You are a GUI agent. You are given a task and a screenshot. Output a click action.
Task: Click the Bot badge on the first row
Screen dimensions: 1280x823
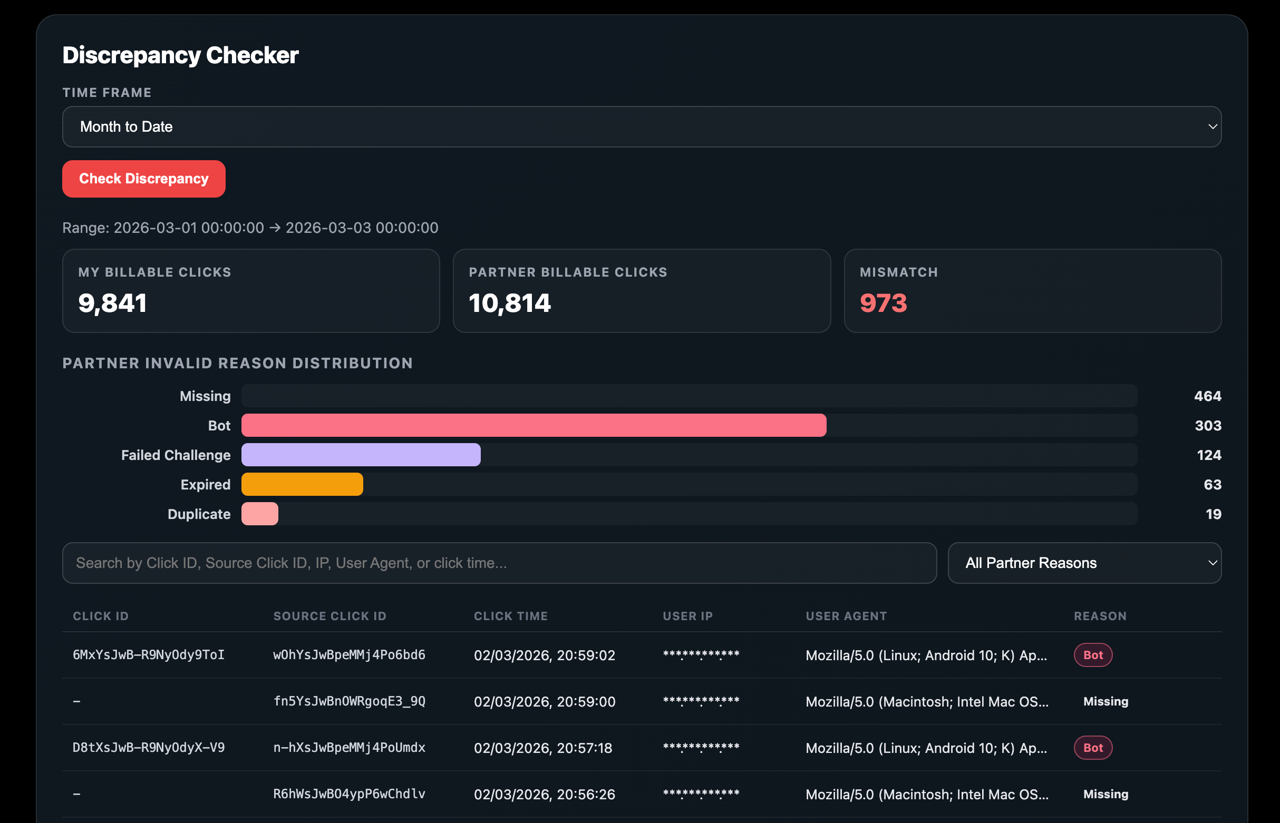[1092, 654]
